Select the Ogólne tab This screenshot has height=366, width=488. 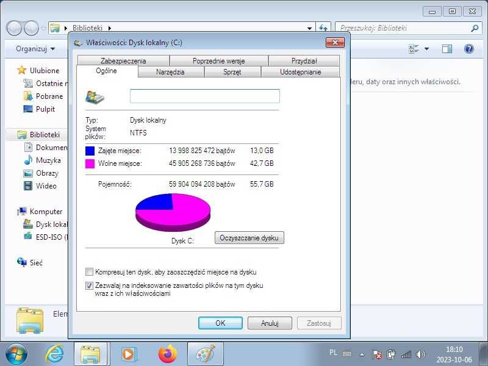click(106, 71)
